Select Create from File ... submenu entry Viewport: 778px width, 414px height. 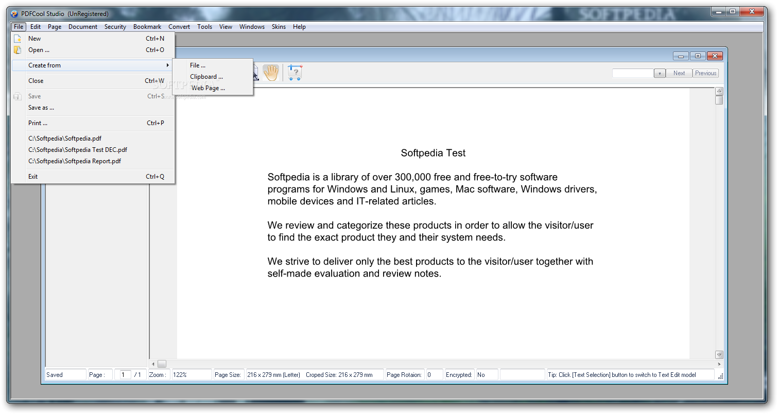[x=213, y=65]
